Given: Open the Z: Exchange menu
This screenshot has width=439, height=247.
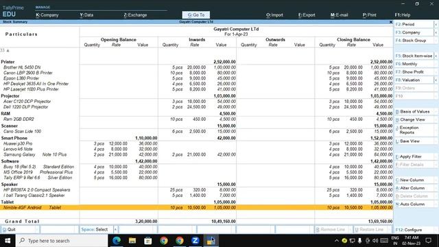Looking at the screenshot, I should [135, 15].
